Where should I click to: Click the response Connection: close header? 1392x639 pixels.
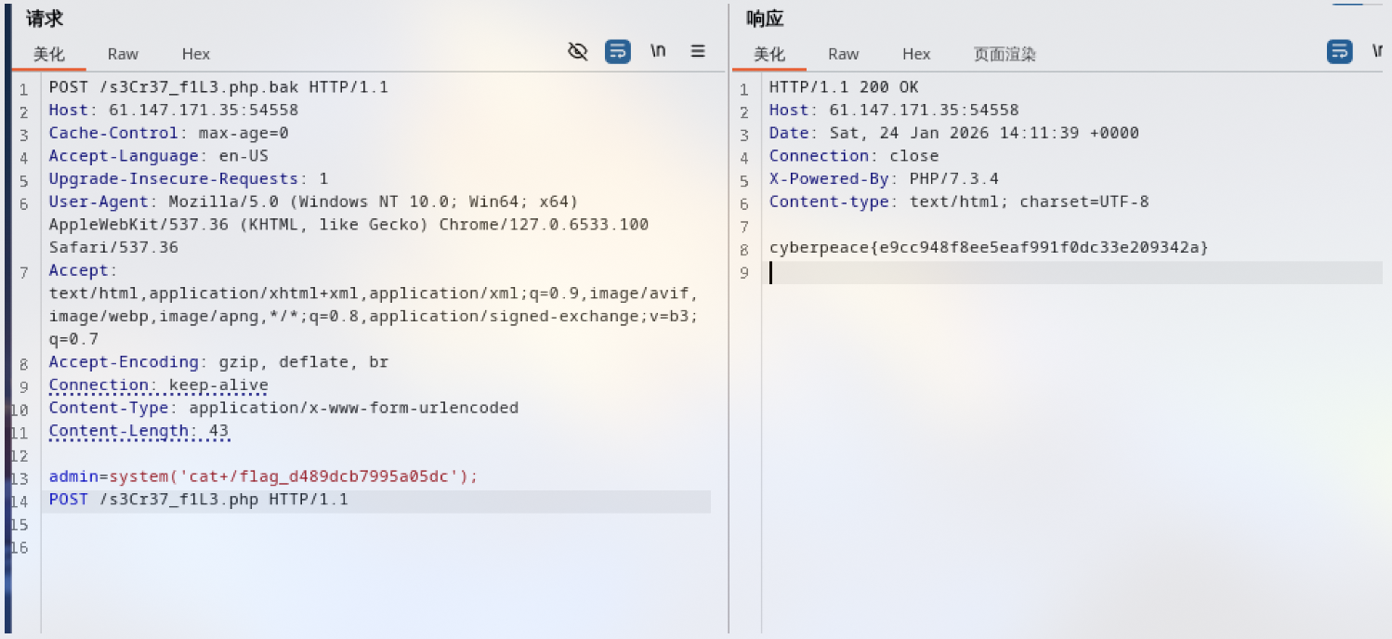(x=854, y=156)
